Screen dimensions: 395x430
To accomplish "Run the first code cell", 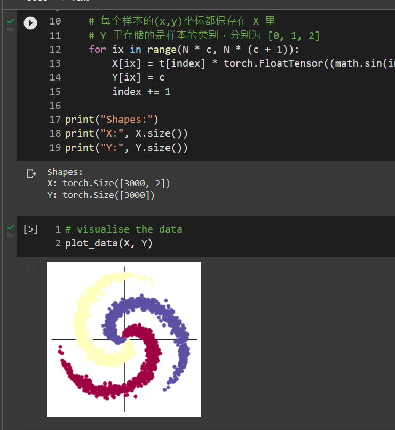I will pos(30,23).
